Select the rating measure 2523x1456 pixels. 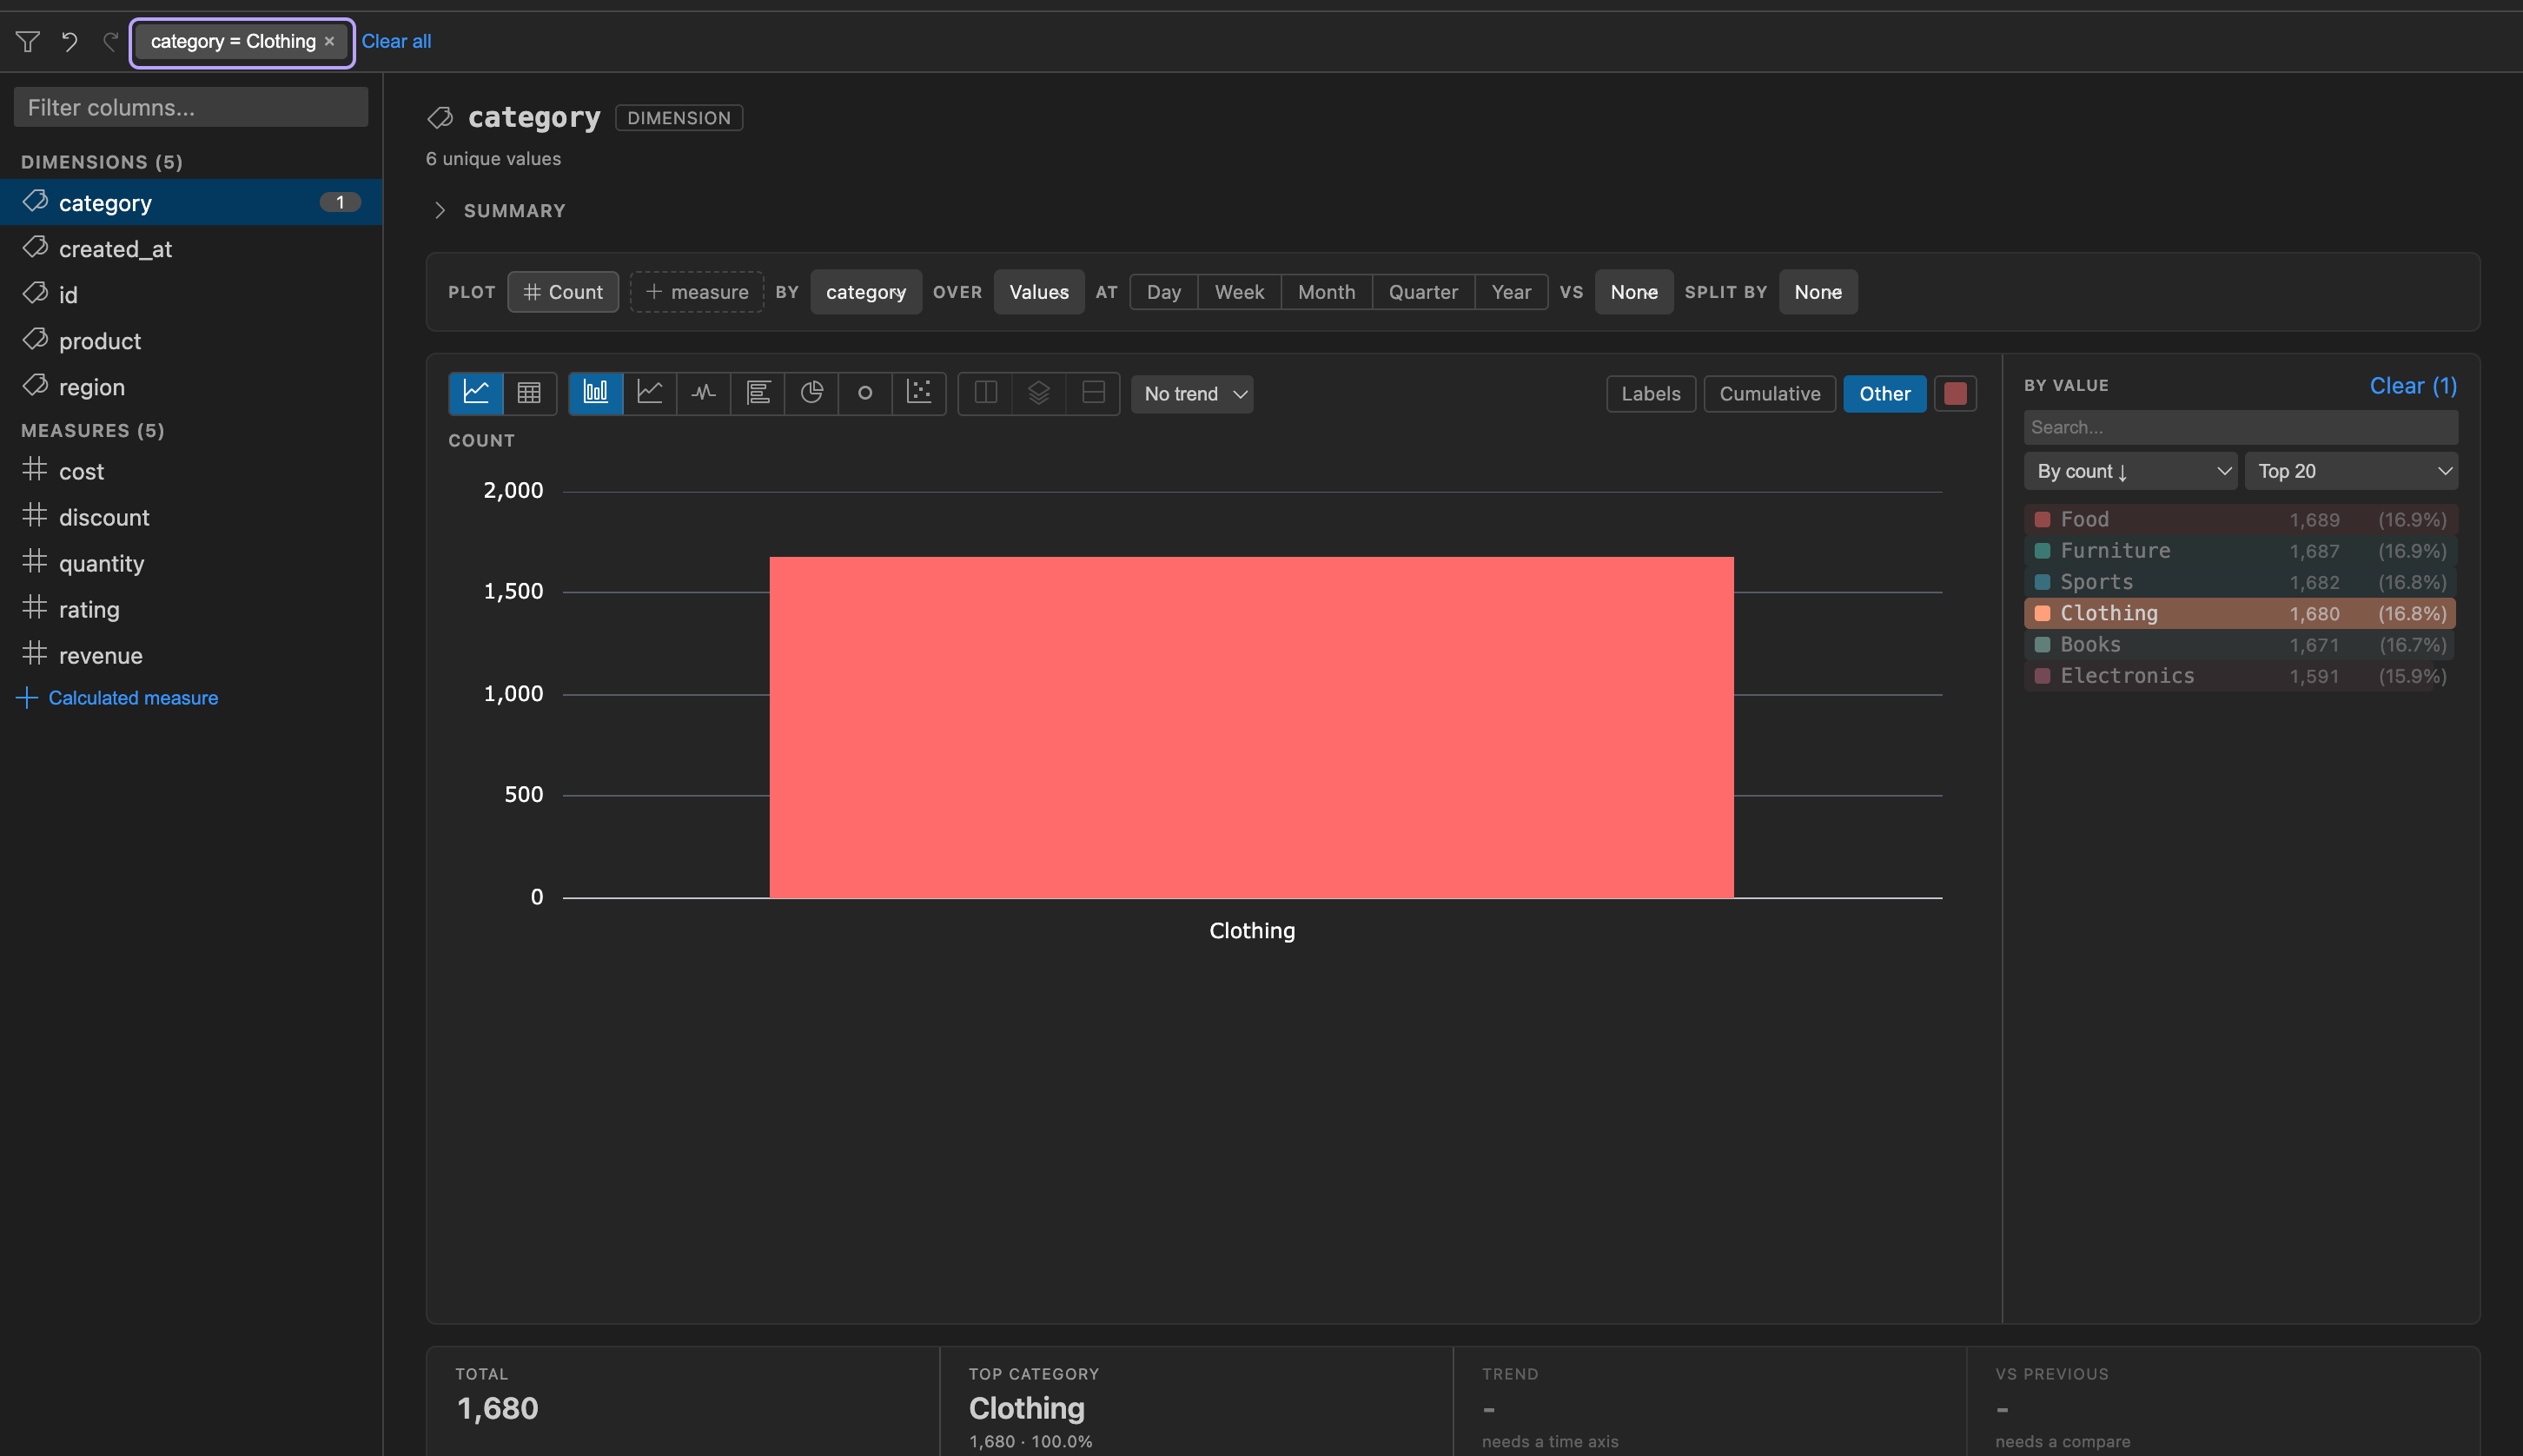tap(191, 609)
